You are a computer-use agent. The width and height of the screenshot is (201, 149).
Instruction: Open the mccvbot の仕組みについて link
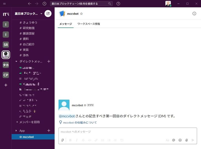80,122
